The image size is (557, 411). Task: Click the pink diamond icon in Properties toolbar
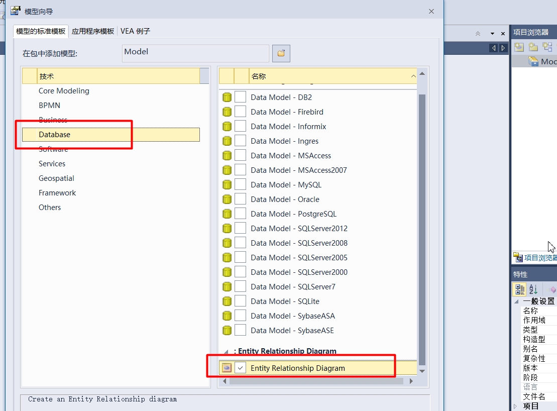pyautogui.click(x=552, y=289)
